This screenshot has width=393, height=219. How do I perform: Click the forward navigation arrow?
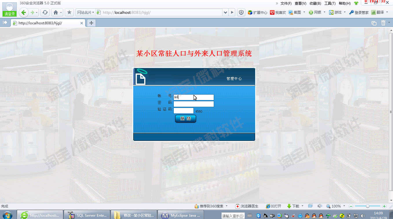pyautogui.click(x=32, y=12)
